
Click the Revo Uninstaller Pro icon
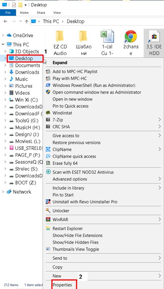48,202
